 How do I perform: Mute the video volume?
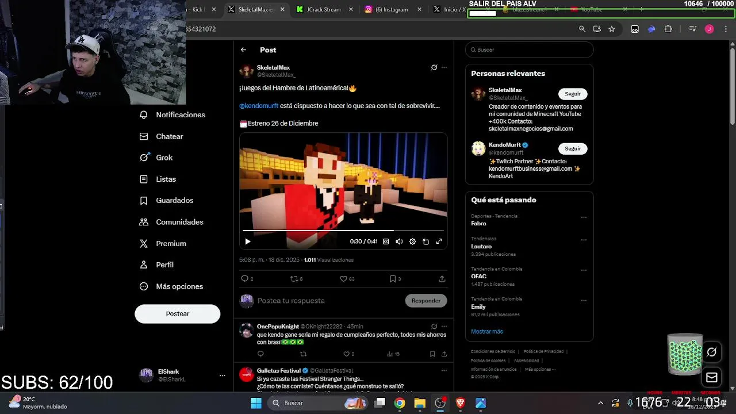tap(399, 241)
